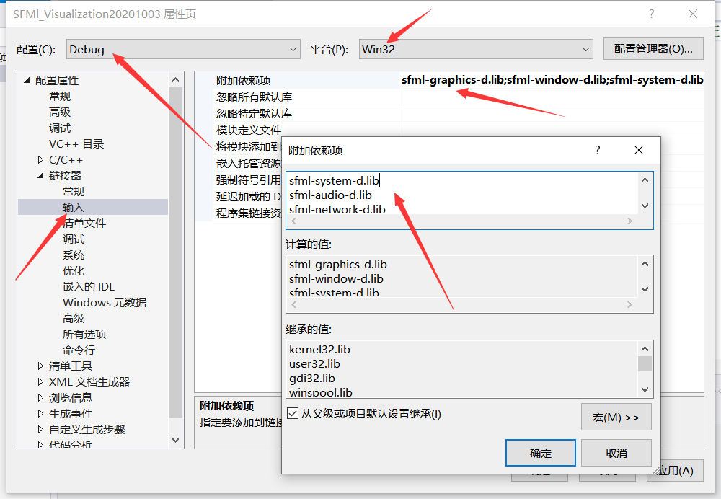Click the 配置管理器(O)... button
The image size is (721, 499).
653,49
